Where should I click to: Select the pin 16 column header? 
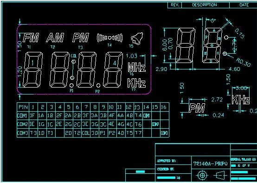(164, 107)
